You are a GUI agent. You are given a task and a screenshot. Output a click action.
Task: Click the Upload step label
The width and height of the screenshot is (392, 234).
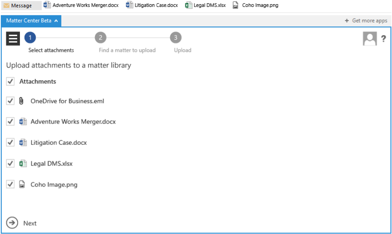[182, 50]
